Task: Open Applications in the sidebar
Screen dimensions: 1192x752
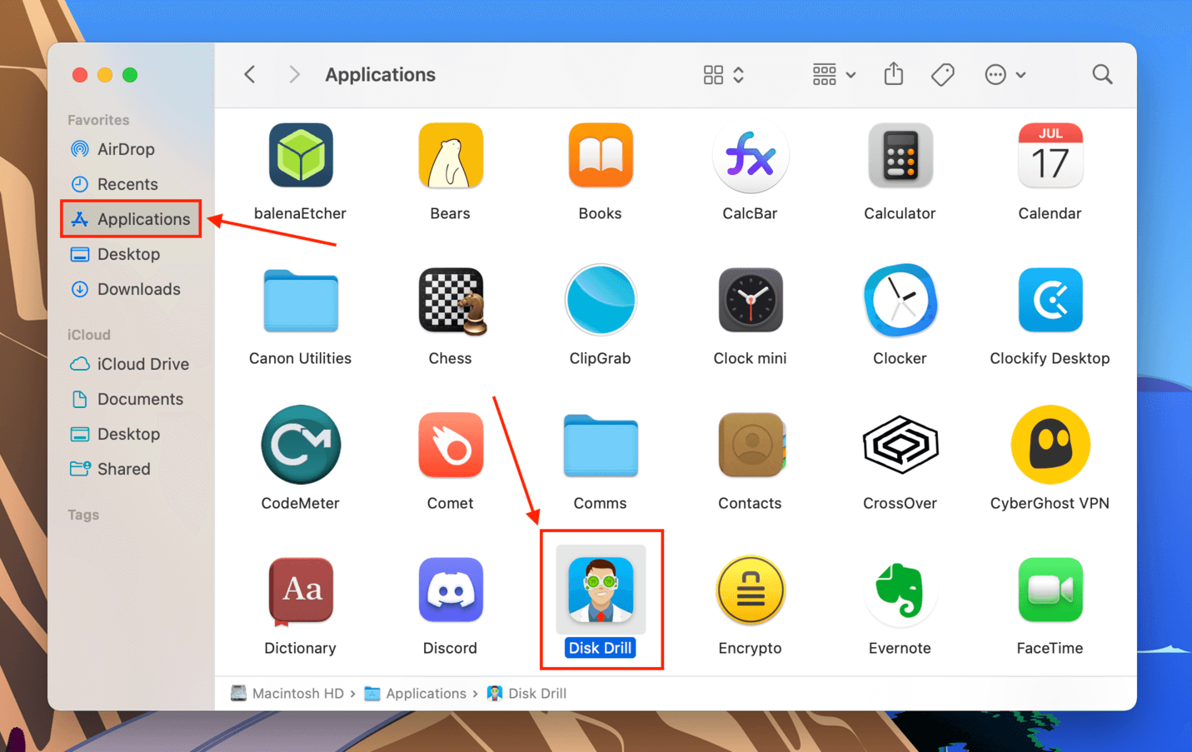Action: pyautogui.click(x=131, y=219)
